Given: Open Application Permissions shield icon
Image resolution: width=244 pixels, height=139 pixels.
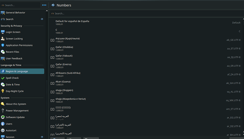Looking at the screenshot, I should [x=2, y=45].
